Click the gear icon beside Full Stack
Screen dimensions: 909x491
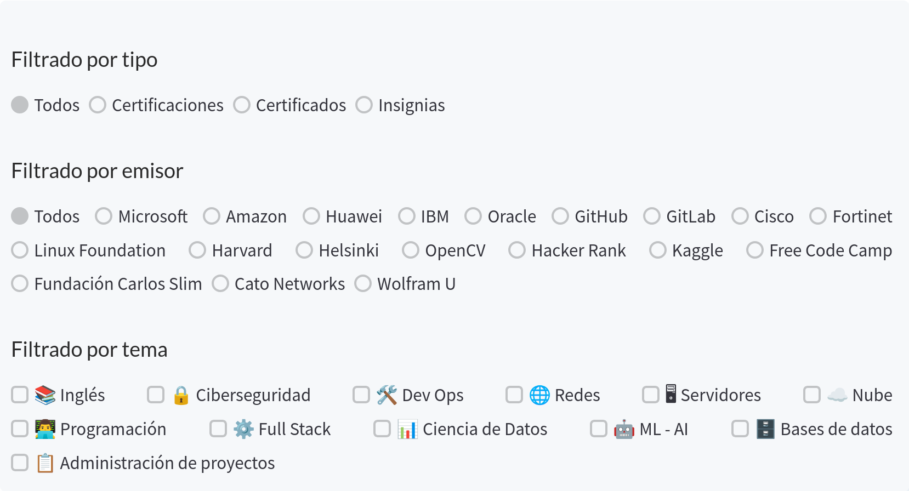click(x=243, y=429)
